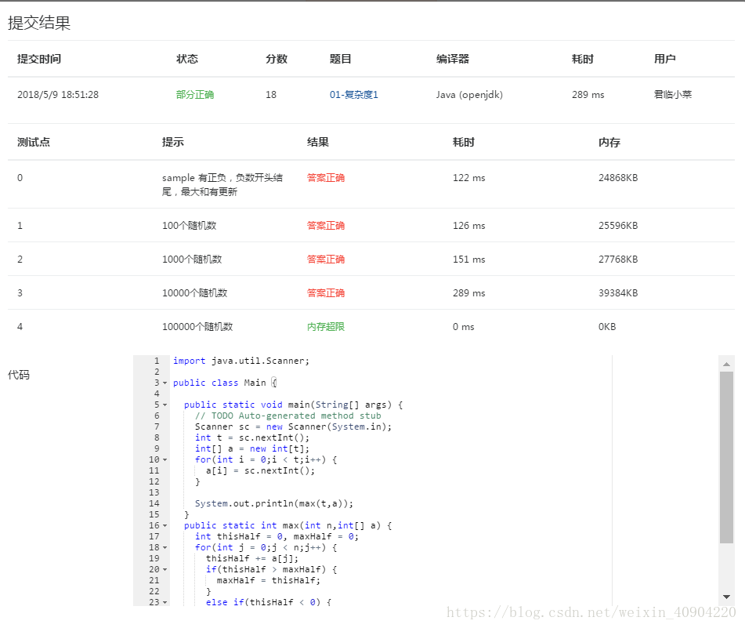Collapse the else-if fold at line 23
This screenshot has height=628, width=745.
[165, 602]
